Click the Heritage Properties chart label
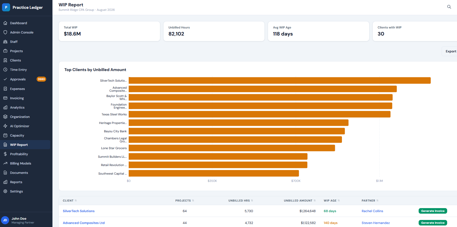 click(113, 123)
